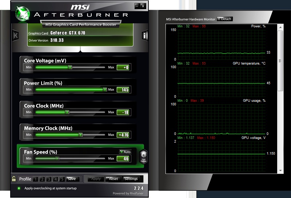Close the Afterburner window
Viewport: 291px width, 198px height.
click(x=143, y=6)
